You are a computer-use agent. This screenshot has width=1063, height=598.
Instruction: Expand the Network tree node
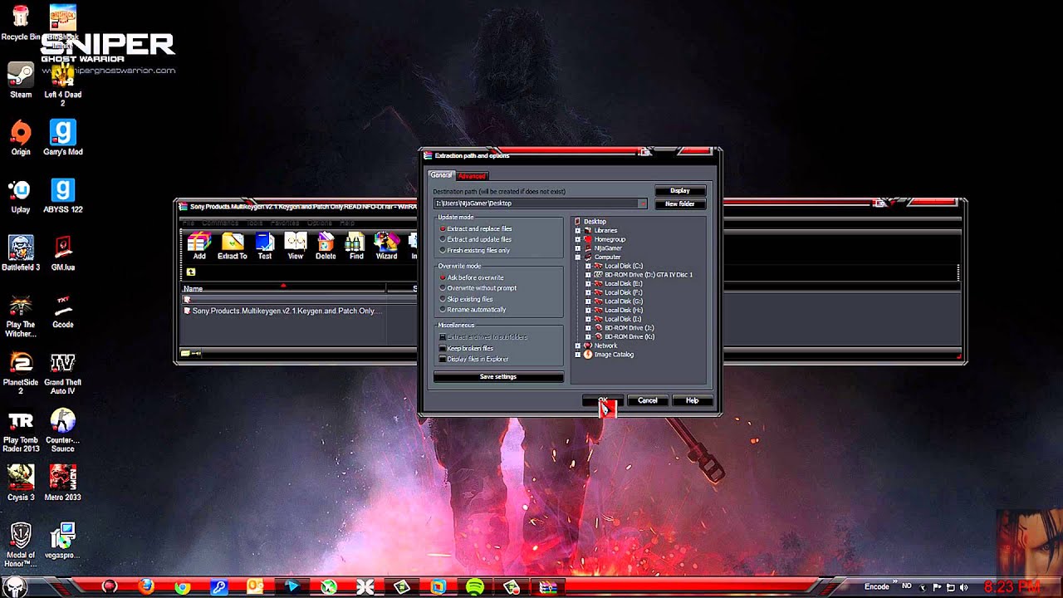(x=578, y=346)
